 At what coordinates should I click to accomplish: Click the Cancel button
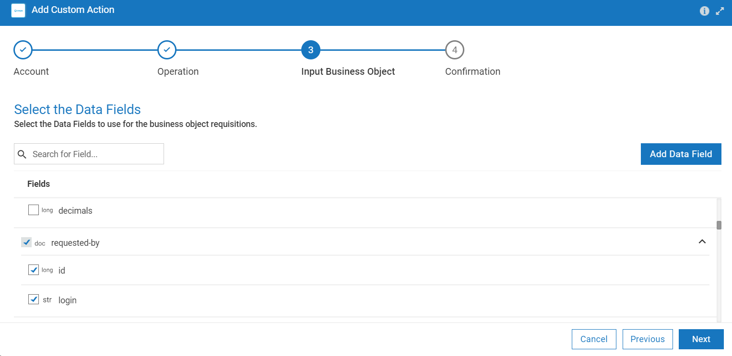pyautogui.click(x=594, y=339)
